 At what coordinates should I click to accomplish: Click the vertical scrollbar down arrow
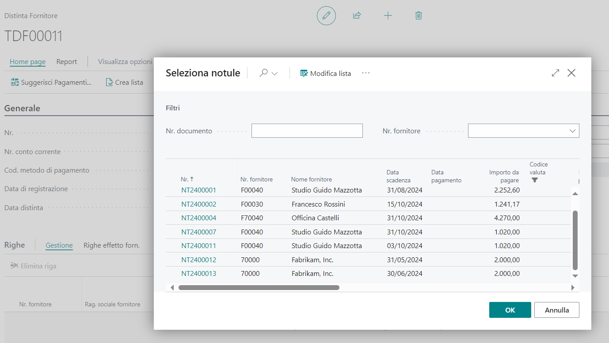point(575,276)
